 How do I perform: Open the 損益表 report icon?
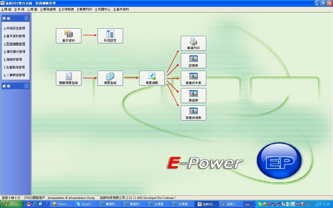[194, 96]
